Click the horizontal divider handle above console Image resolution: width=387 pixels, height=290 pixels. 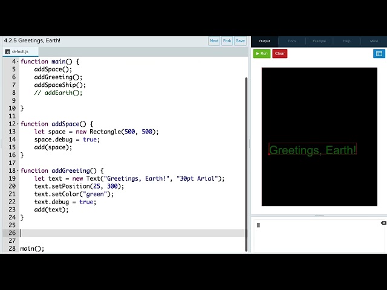319,216
